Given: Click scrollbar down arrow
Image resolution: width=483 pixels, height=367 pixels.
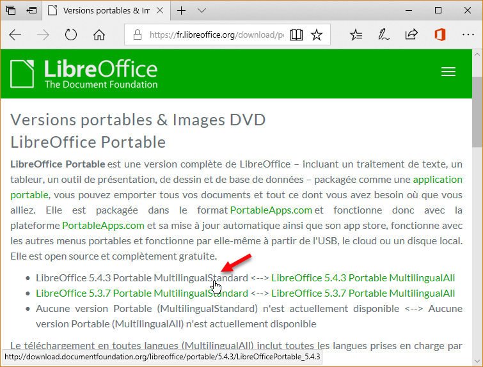Looking at the screenshot, I should coord(477,361).
